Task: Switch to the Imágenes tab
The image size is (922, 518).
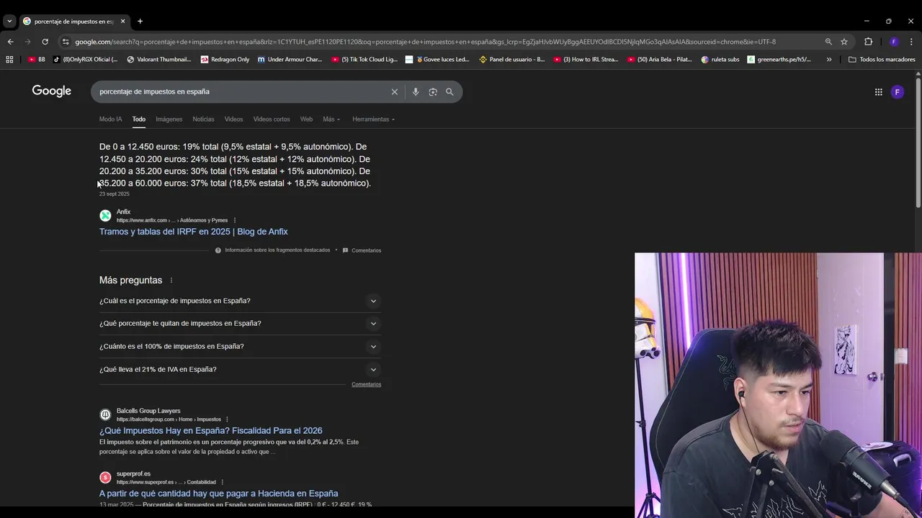Action: pyautogui.click(x=169, y=119)
